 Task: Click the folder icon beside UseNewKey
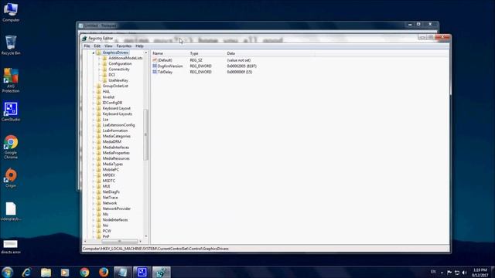pos(105,80)
